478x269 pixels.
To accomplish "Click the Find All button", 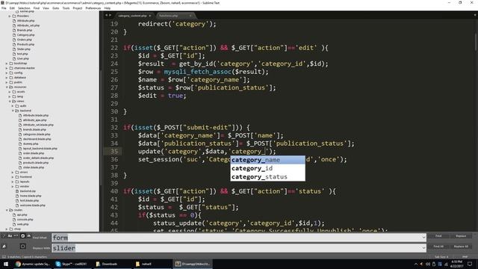I will click(x=438, y=247).
